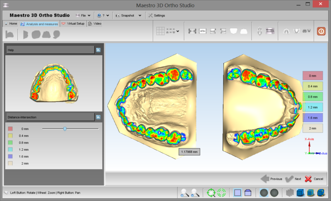Select the fourth side view icon (left-facing bite)
The image size is (331, 201).
pos(223,31)
